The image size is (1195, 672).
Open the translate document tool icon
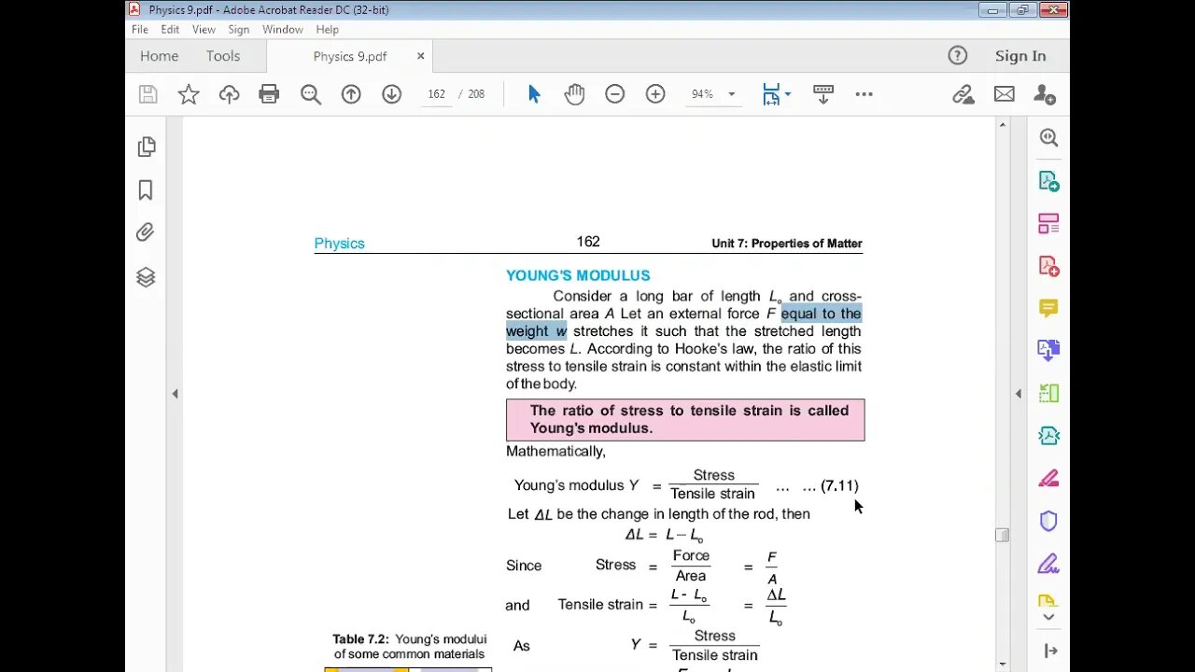[x=1048, y=351]
